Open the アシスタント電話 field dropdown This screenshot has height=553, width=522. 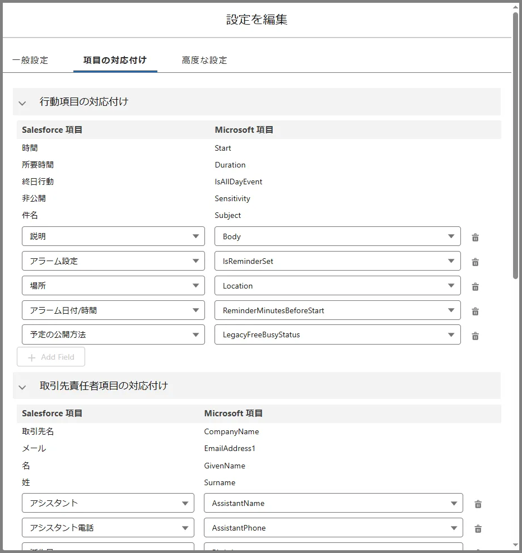tap(108, 528)
